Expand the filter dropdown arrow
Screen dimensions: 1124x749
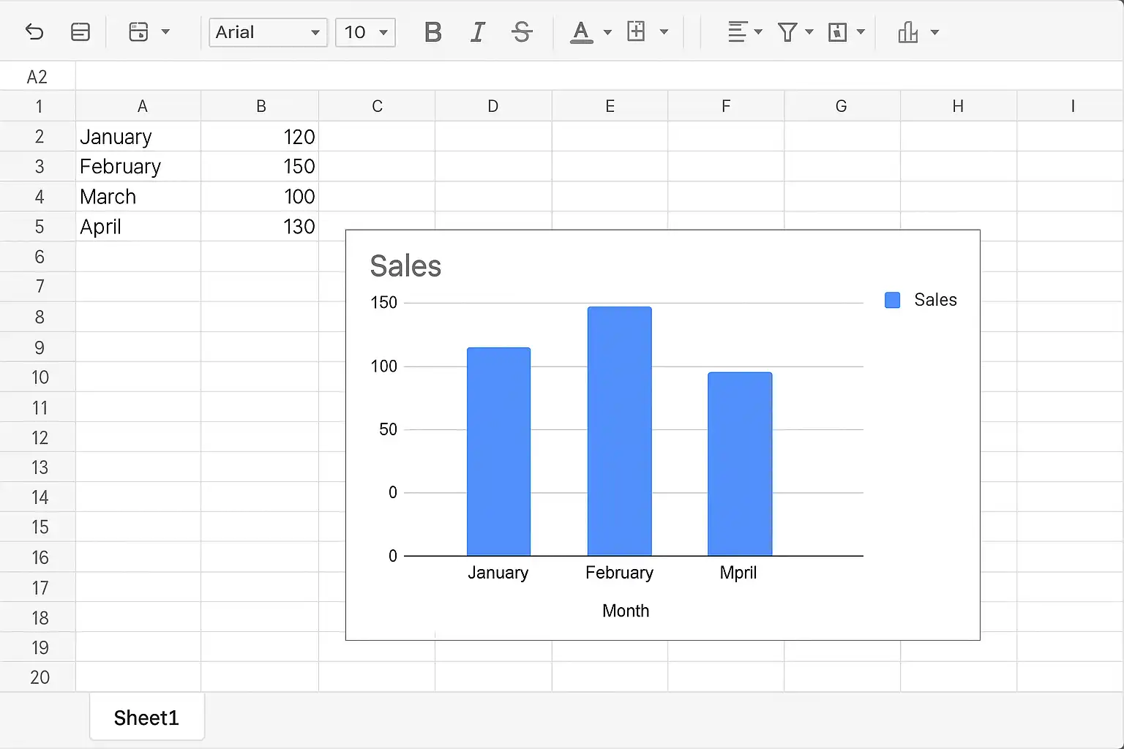809,32
